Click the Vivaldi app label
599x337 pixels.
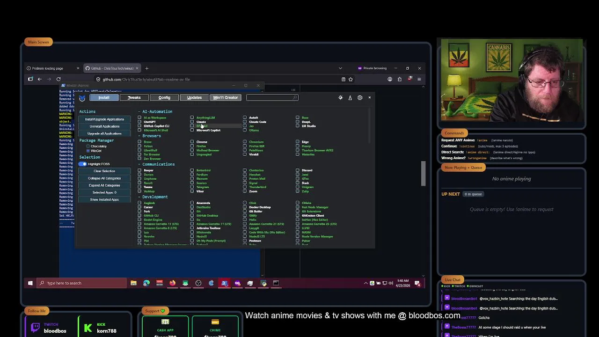254,154
